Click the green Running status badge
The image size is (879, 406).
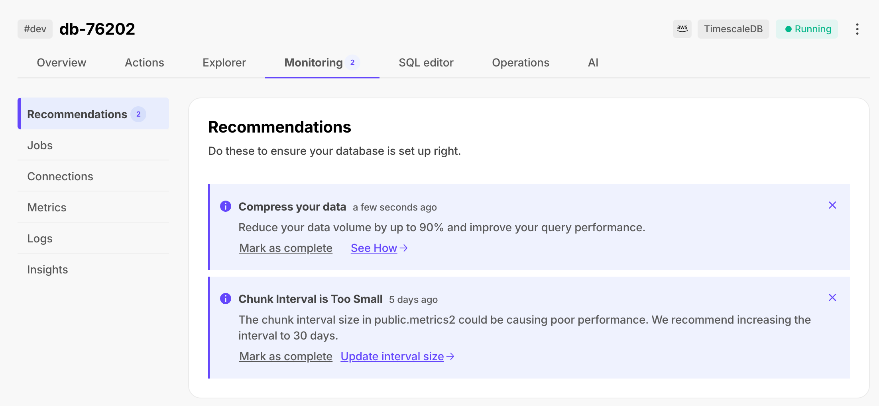(807, 29)
